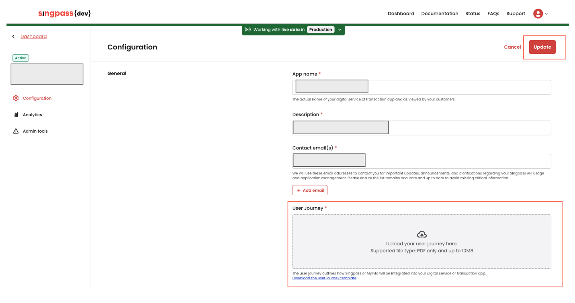
Task: Expand the chevron next to the profile avatar
Action: tap(546, 14)
